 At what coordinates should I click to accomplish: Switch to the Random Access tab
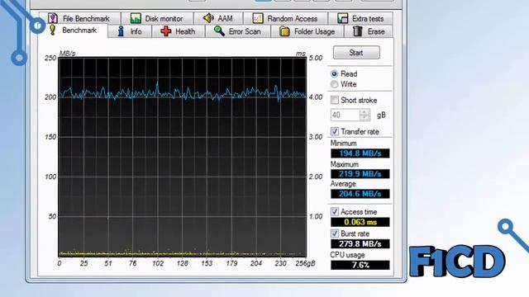tap(285, 18)
